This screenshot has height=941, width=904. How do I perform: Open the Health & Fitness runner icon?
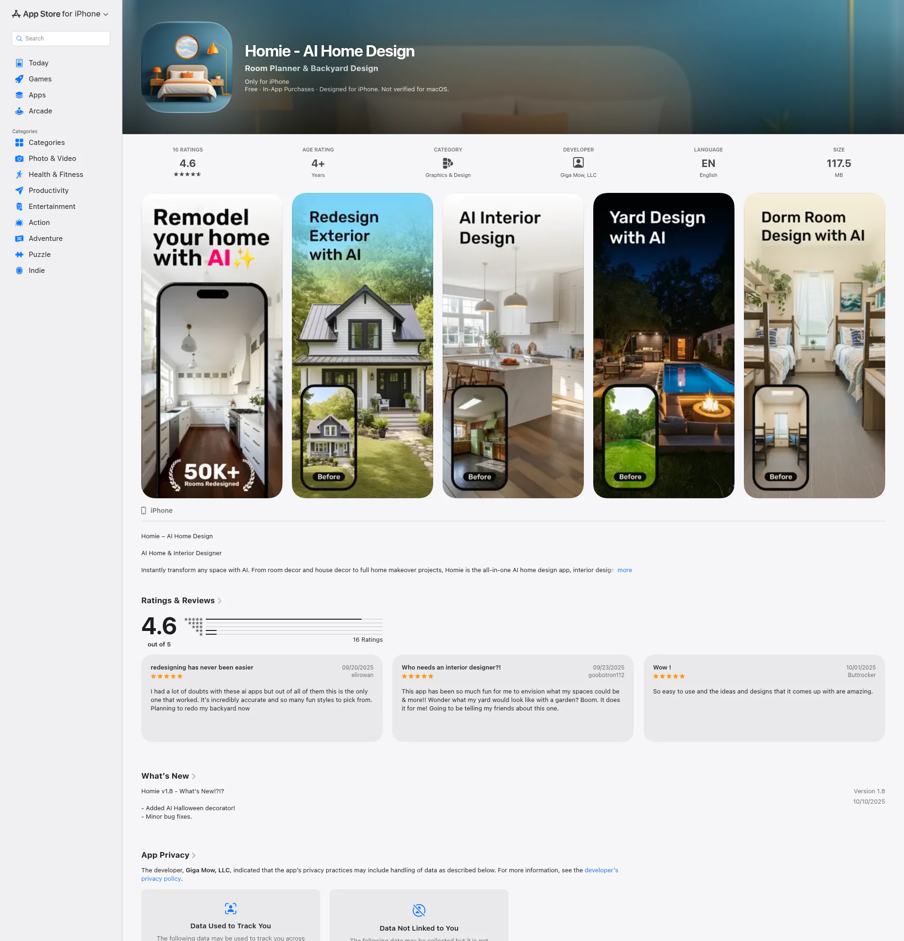19,174
